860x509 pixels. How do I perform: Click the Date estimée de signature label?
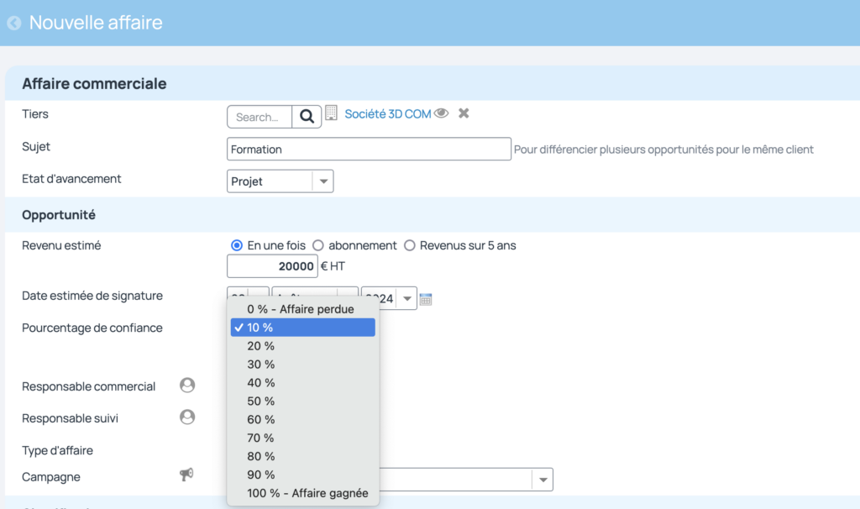[x=92, y=296]
